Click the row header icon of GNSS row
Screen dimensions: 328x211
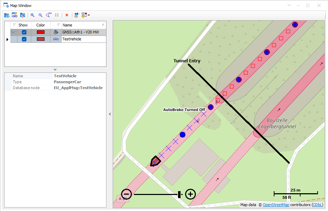pos(14,32)
